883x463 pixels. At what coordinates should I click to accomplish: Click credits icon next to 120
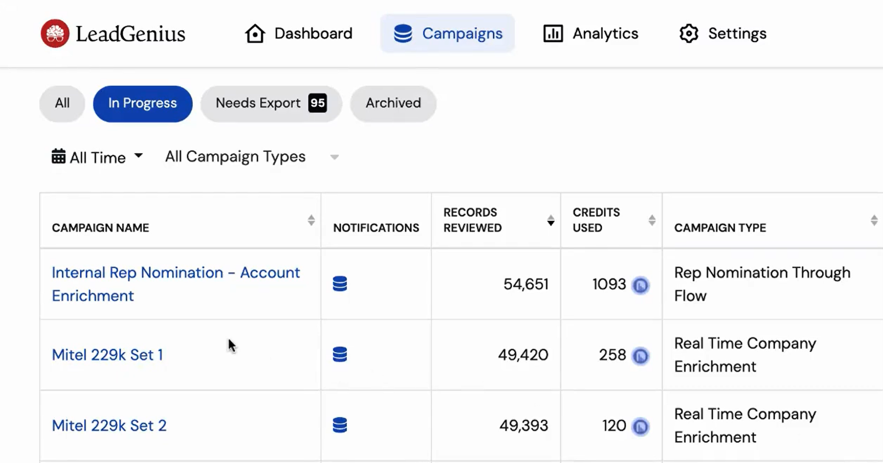click(x=641, y=427)
